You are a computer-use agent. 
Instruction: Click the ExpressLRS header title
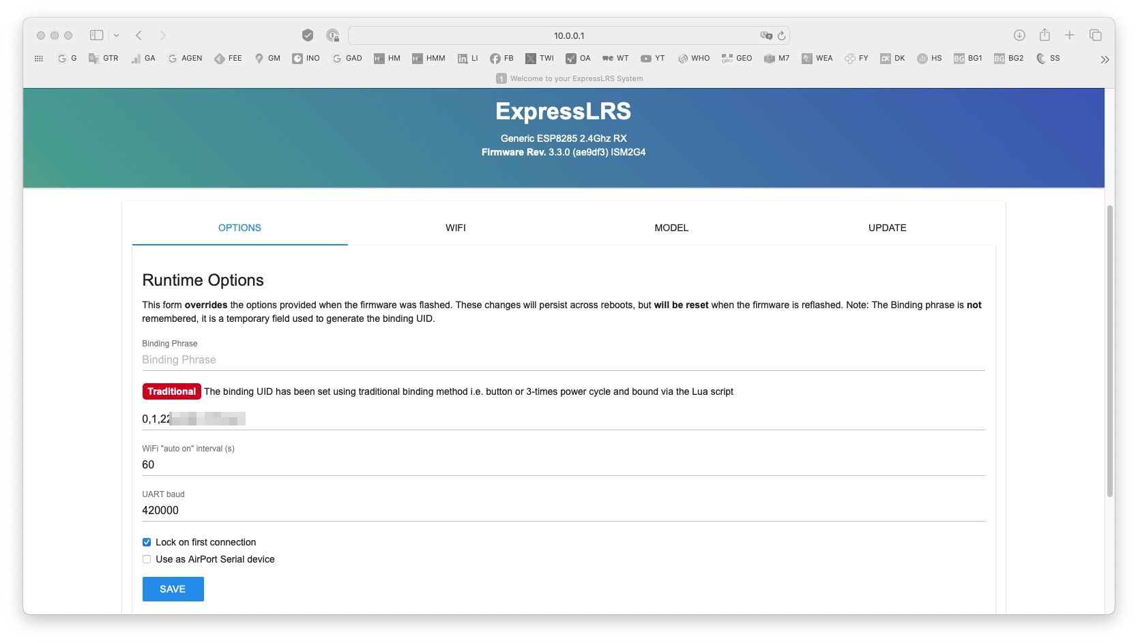click(563, 111)
